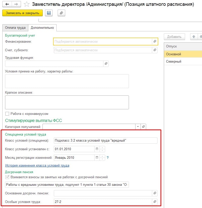Select the Дополнительно tab
Viewport: 202px width, 208px height.
(x=42, y=28)
